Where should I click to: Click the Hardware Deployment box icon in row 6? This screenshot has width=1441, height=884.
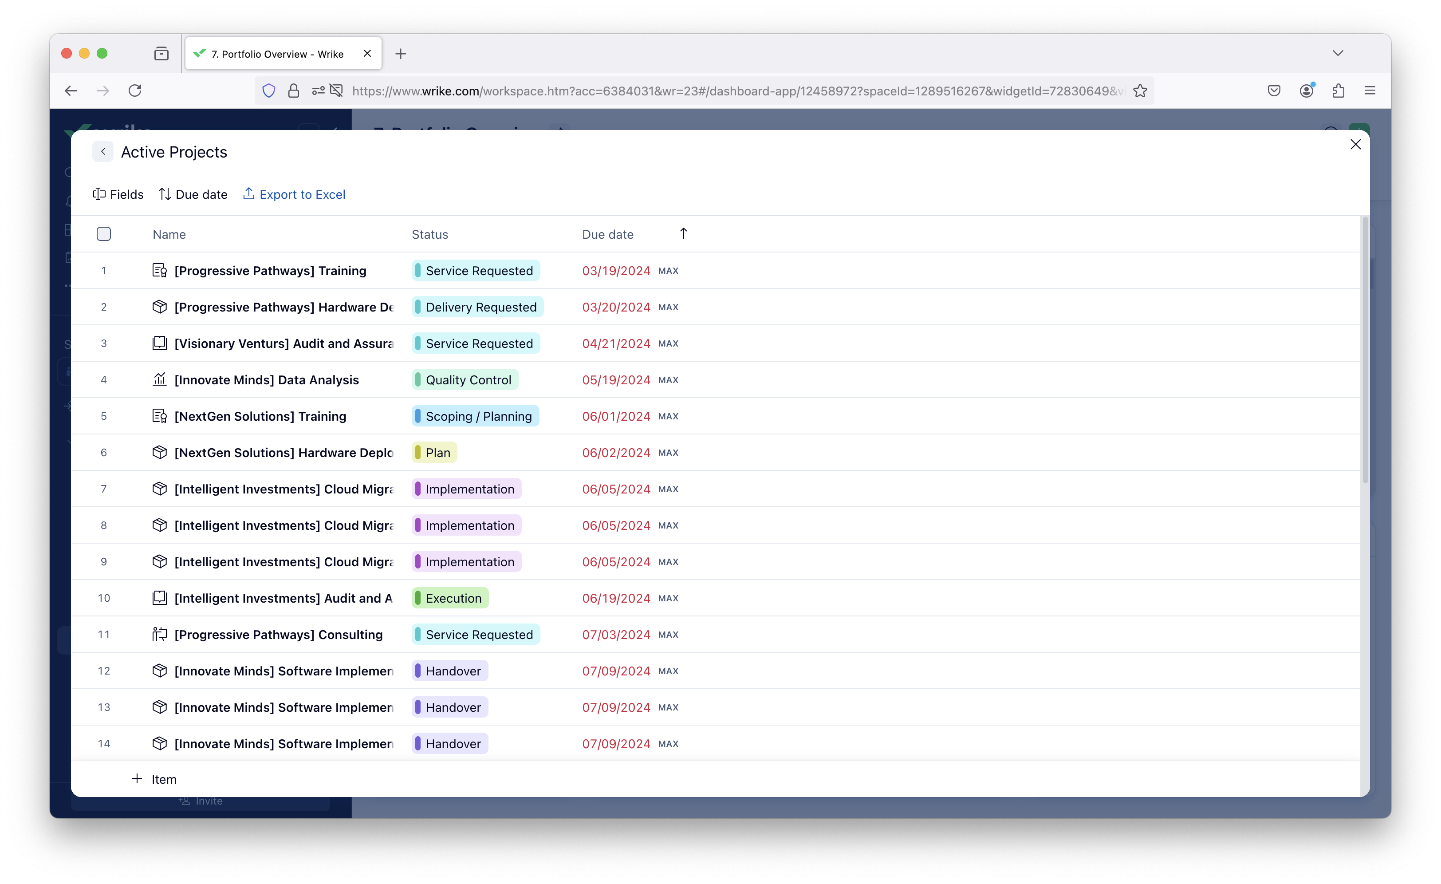click(159, 452)
